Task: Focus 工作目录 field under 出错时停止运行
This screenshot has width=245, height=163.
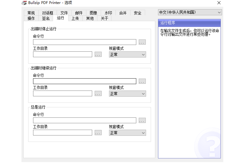Action: [62, 54]
